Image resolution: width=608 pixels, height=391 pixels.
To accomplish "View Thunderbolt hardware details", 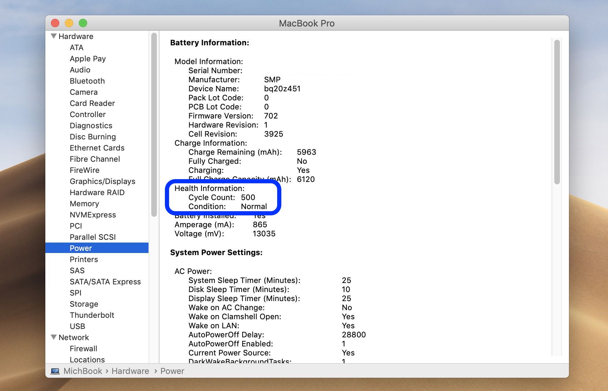I will click(x=92, y=315).
